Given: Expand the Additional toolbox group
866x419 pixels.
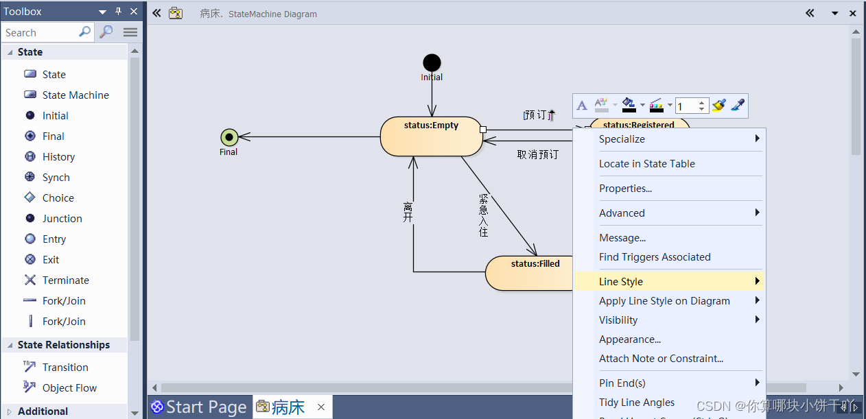Looking at the screenshot, I should pyautogui.click(x=10, y=411).
